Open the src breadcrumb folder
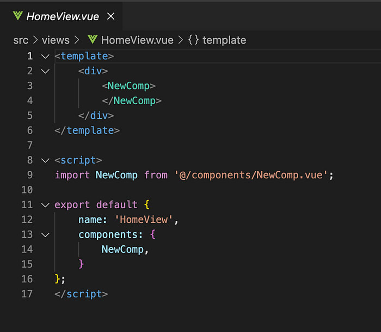The height and width of the screenshot is (332, 381). [x=21, y=40]
